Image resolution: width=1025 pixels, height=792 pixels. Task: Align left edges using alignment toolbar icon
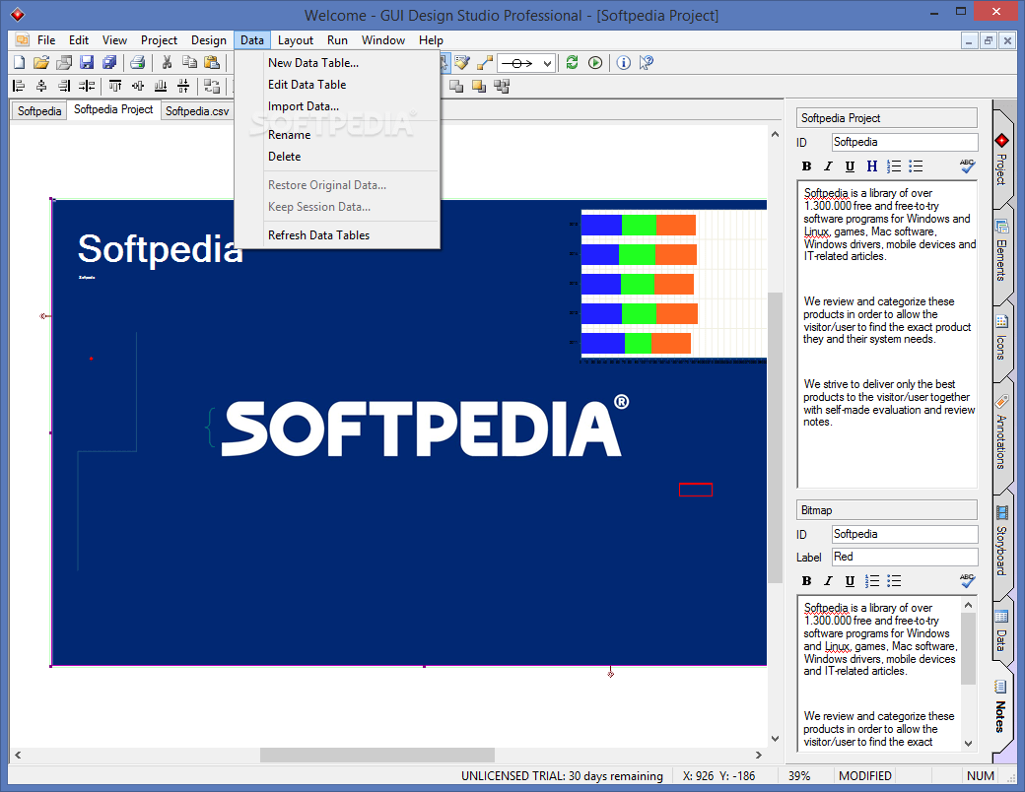[19, 86]
